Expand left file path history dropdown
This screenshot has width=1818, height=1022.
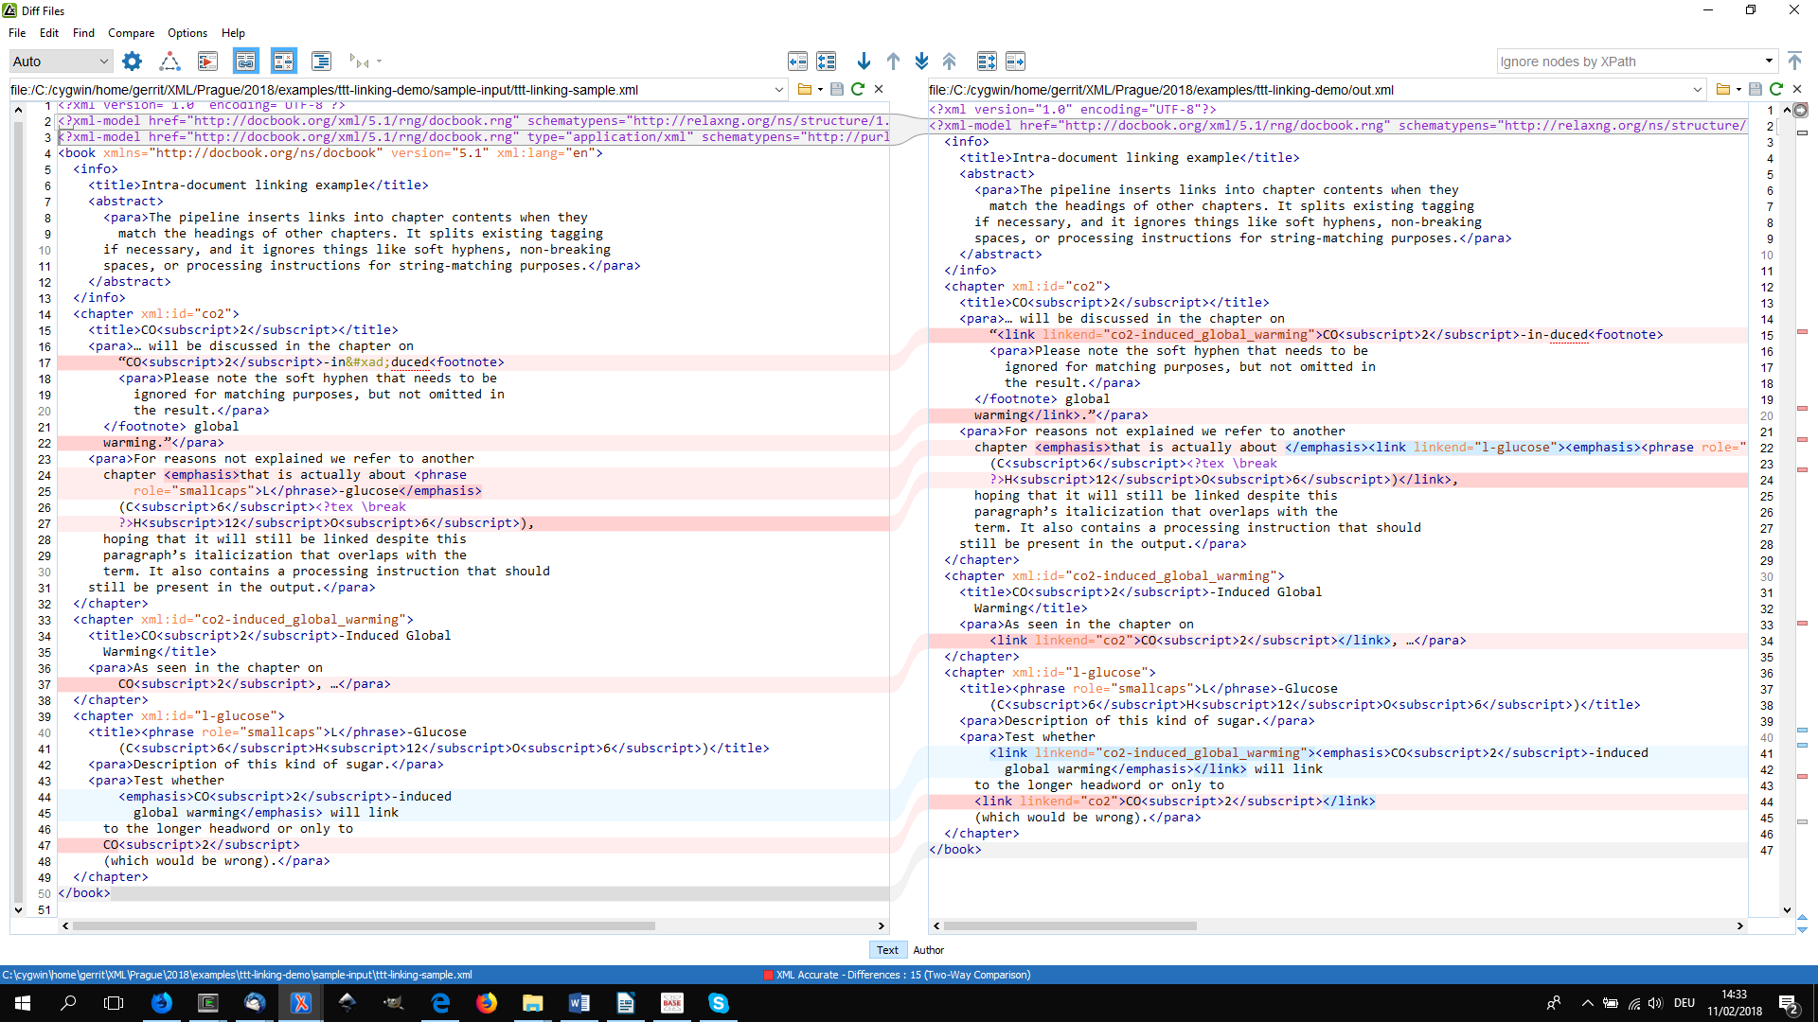pyautogui.click(x=779, y=90)
